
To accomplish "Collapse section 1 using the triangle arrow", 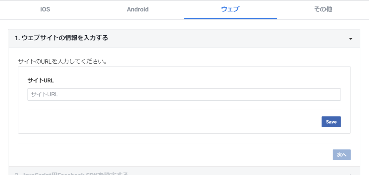I will coord(351,39).
